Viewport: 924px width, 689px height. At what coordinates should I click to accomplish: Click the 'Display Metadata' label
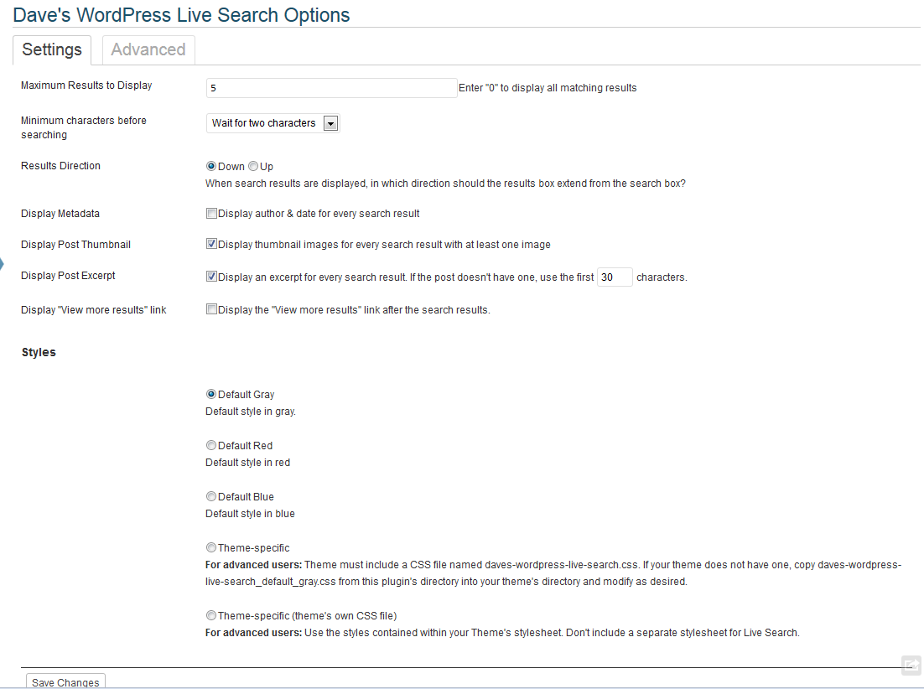point(60,213)
